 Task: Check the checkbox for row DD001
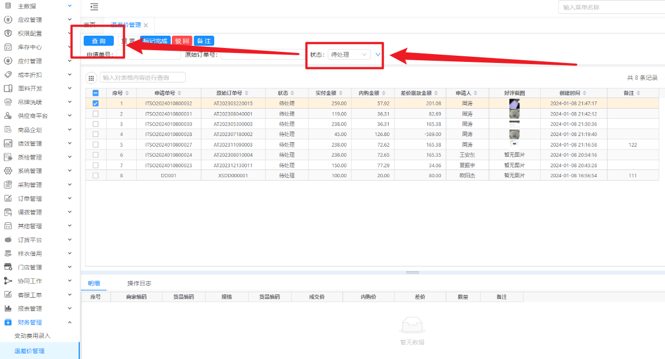(95, 175)
